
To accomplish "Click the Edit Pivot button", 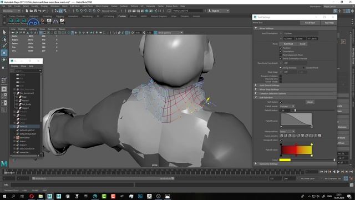I will pos(288,44).
